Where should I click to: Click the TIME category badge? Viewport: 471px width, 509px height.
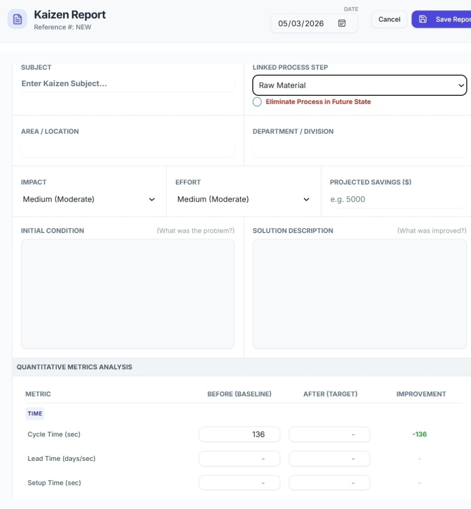click(35, 414)
